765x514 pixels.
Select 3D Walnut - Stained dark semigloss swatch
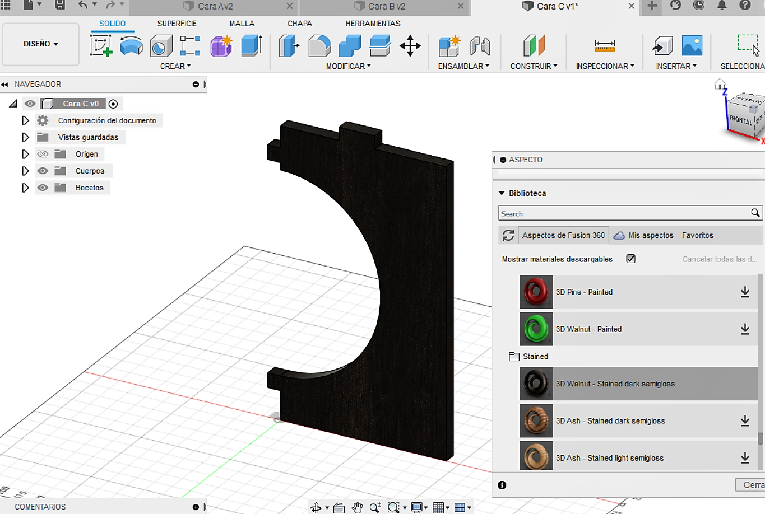(536, 384)
